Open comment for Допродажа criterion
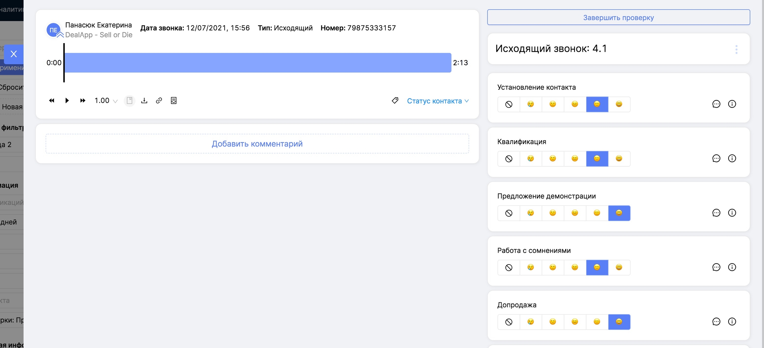 click(x=716, y=321)
